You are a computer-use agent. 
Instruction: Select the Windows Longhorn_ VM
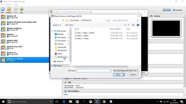24,29
